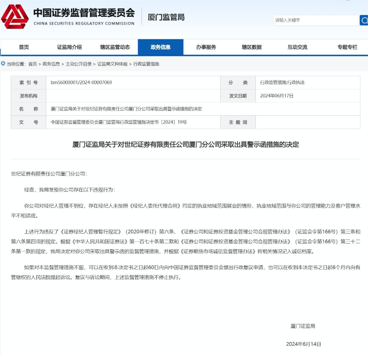Screen dimensions: 368x355
Task: Click index number bm56000001/2024-00007069
Action: coord(82,82)
